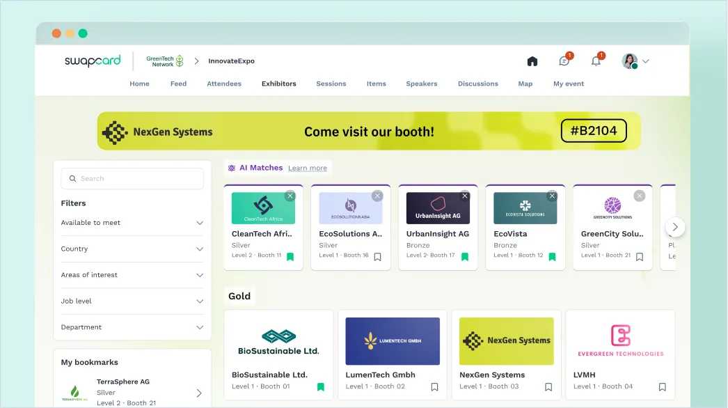The image size is (728, 408).
Task: Show next AI matches with arrow
Action: (x=675, y=227)
